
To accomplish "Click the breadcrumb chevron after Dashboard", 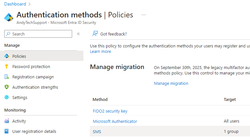I will point(29,4).
